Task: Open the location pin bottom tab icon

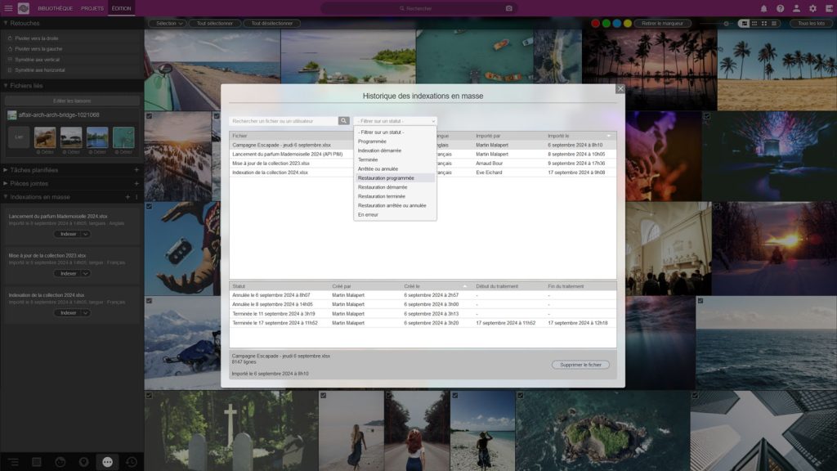Action: coord(84,462)
